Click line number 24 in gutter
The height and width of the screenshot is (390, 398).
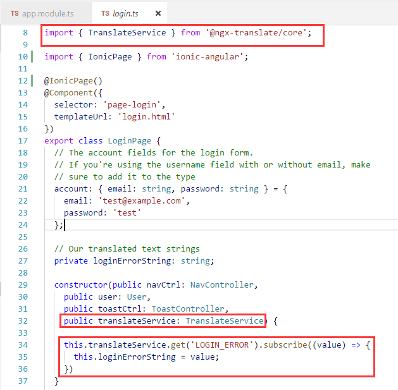pos(23,225)
